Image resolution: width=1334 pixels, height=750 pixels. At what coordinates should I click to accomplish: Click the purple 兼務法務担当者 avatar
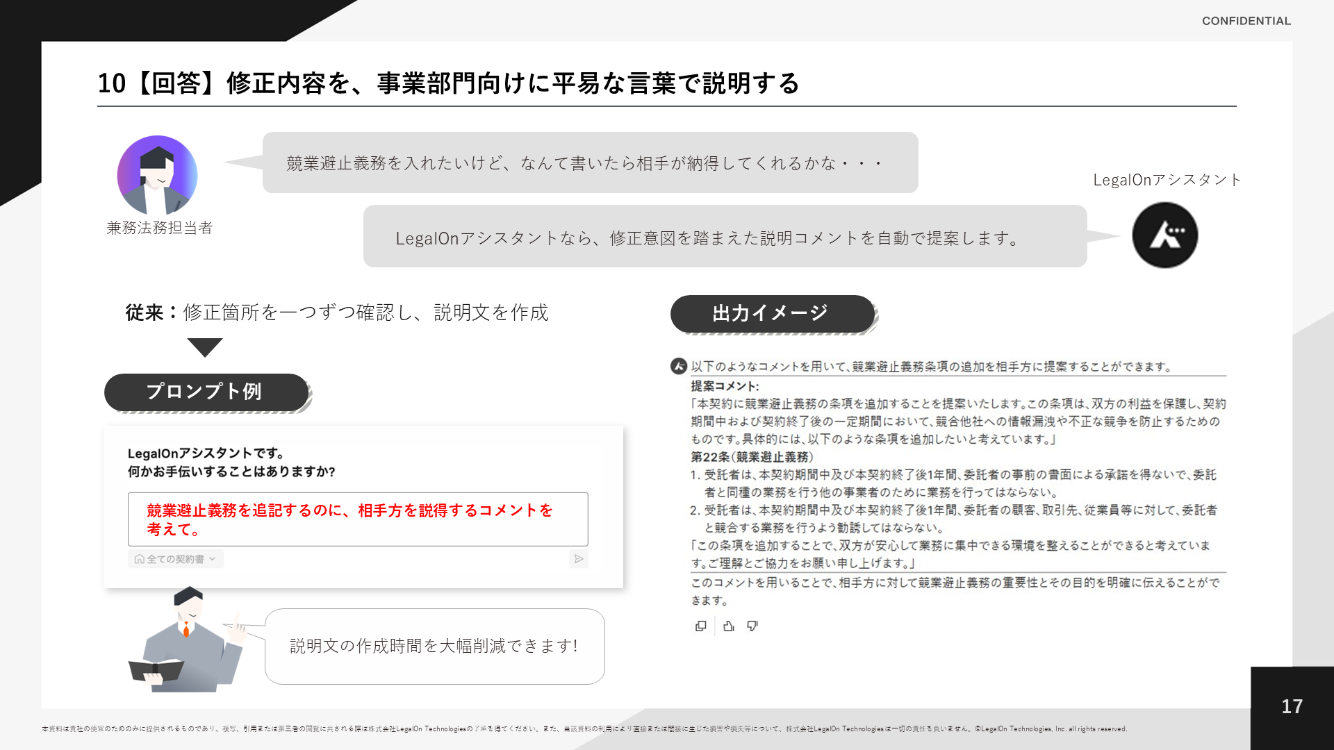pyautogui.click(x=157, y=175)
